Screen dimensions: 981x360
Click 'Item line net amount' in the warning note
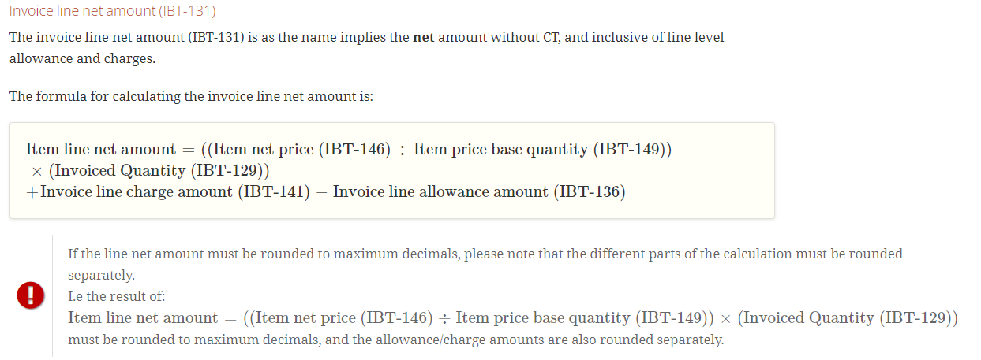[143, 318]
